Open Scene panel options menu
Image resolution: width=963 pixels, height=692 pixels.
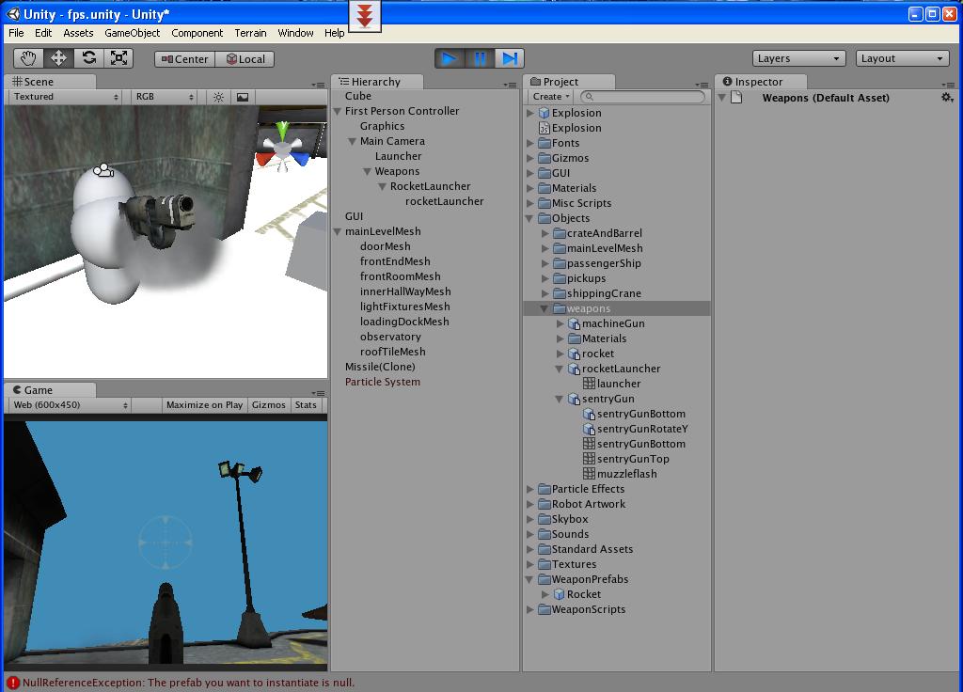(318, 85)
